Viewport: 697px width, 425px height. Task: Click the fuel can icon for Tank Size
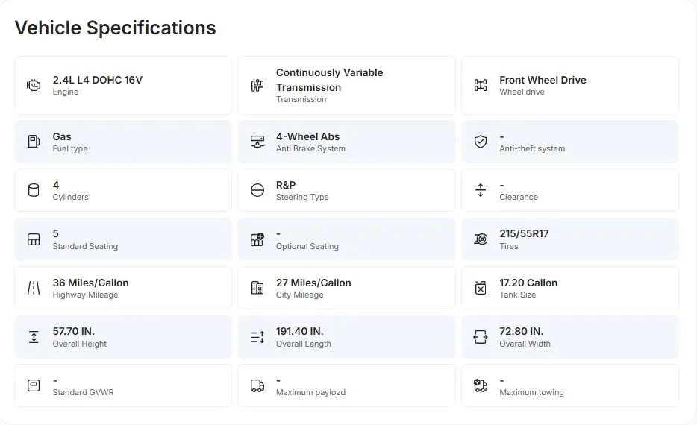(x=481, y=289)
